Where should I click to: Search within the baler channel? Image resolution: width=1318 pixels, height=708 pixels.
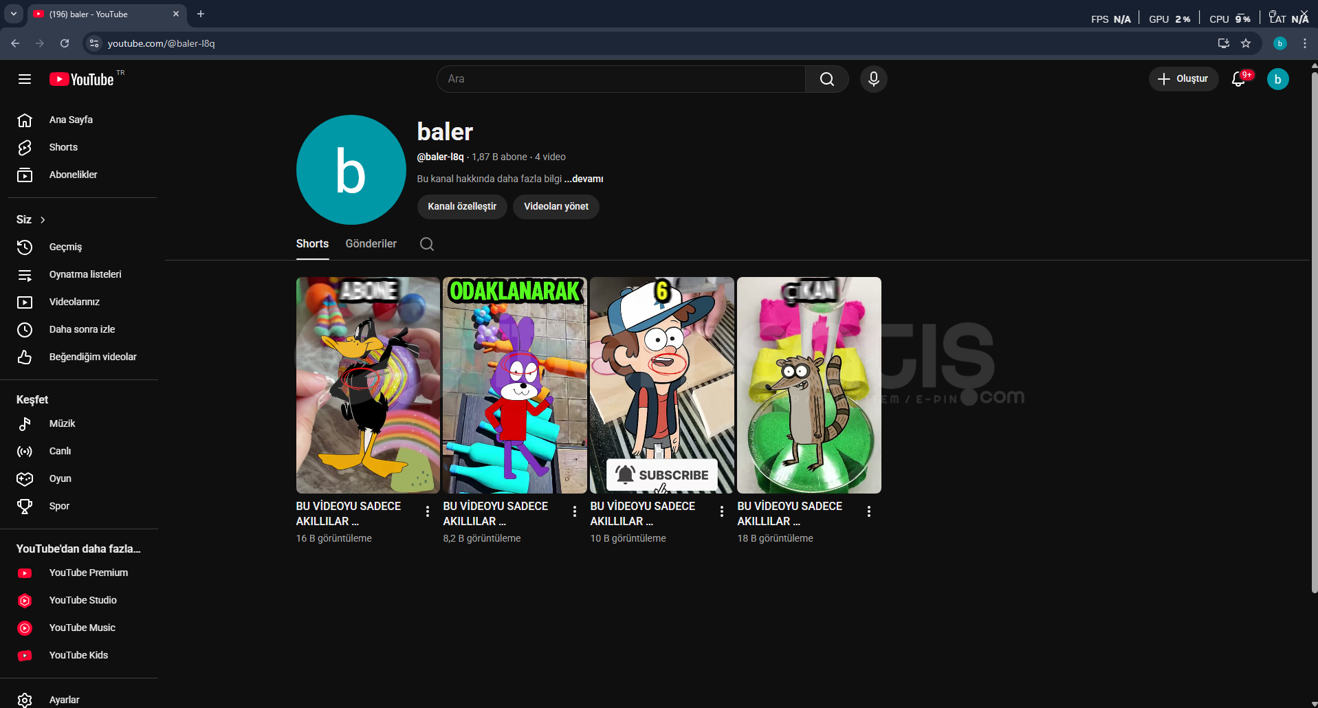coord(427,244)
